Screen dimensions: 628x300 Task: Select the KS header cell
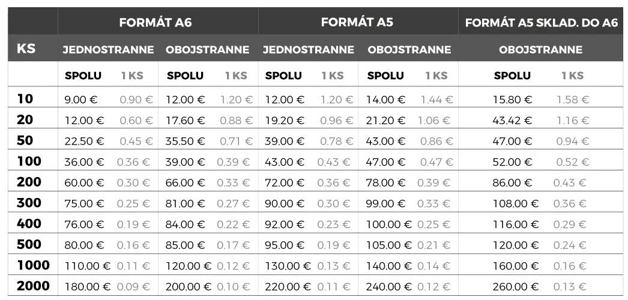[x=26, y=49]
